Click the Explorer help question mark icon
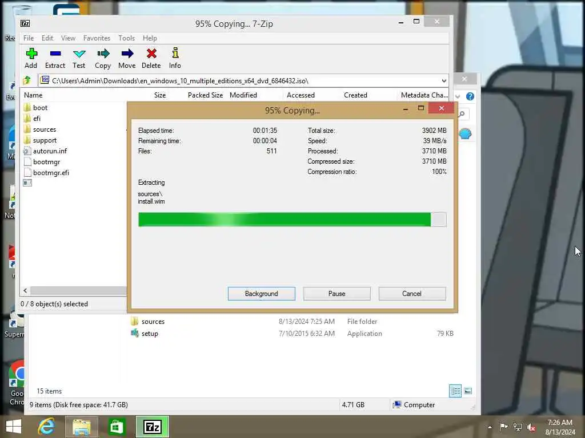 (470, 96)
